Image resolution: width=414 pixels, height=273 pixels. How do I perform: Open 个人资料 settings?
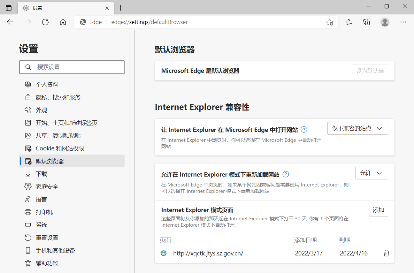(47, 84)
